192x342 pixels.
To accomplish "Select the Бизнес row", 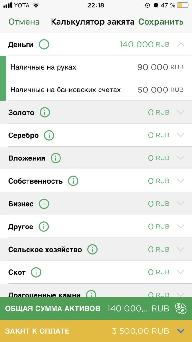I will pos(96,204).
